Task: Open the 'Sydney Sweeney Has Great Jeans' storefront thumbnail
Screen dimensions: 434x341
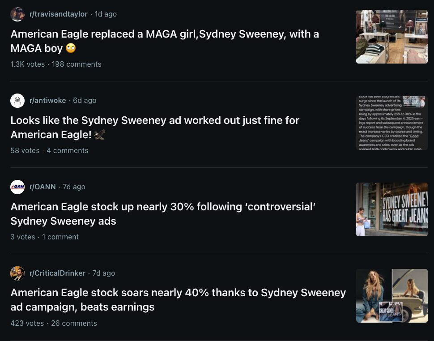Action: pyautogui.click(x=391, y=209)
